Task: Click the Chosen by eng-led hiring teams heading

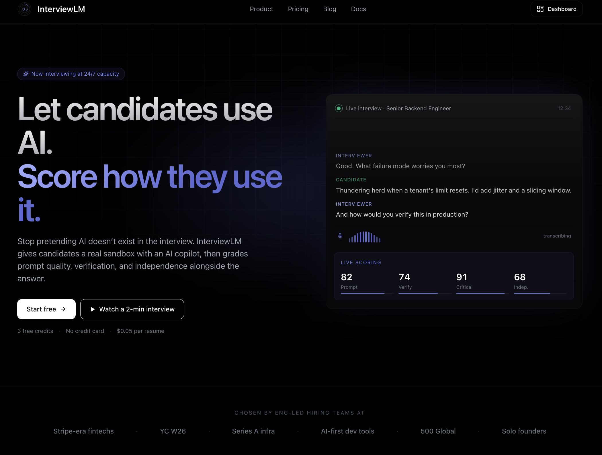Action: [300, 413]
